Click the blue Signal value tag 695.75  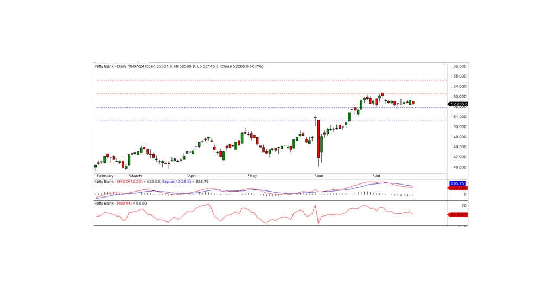(459, 183)
